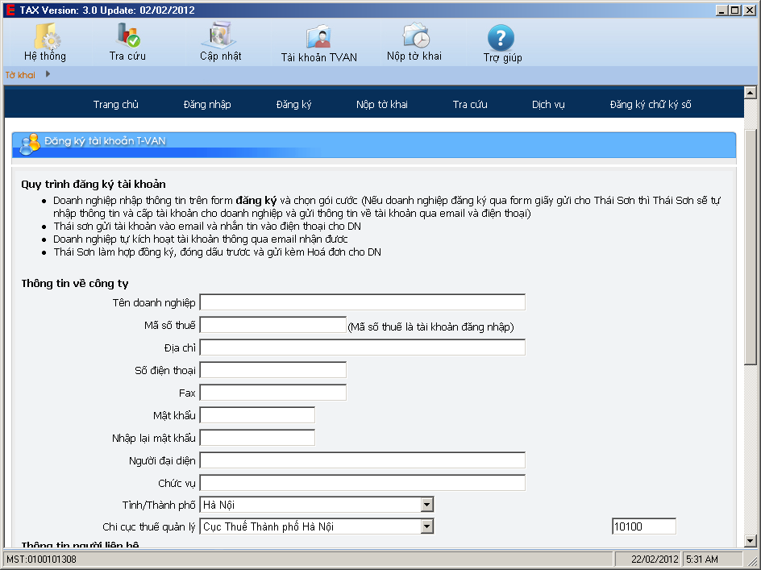Click the note (Mã số thuế là tài khoản đăng nhập)
The width and height of the screenshot is (761, 570).
coord(431,327)
